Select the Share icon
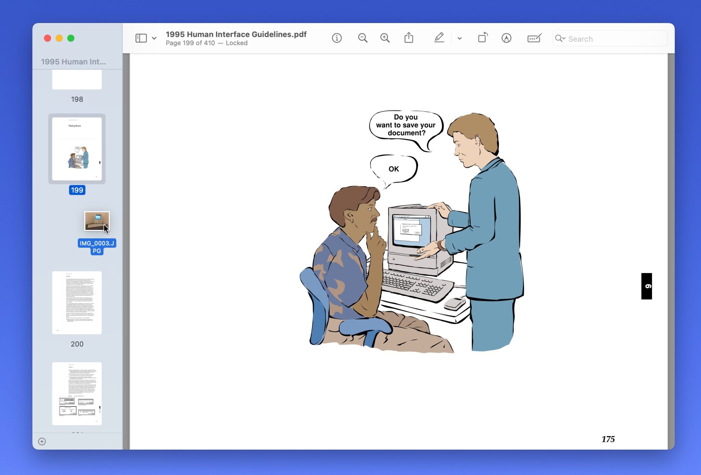701x475 pixels. [x=409, y=38]
